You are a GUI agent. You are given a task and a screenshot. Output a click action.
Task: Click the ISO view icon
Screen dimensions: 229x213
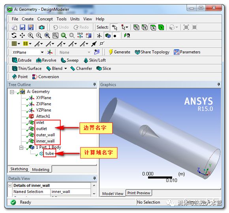[80, 35]
